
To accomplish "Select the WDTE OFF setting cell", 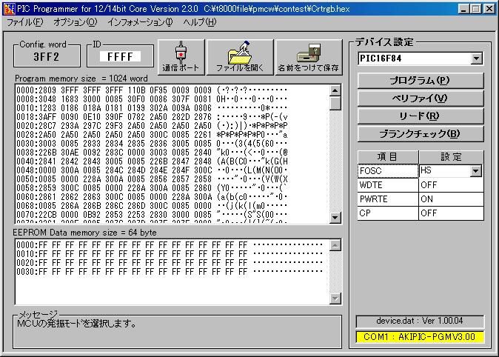I will tap(450, 185).
